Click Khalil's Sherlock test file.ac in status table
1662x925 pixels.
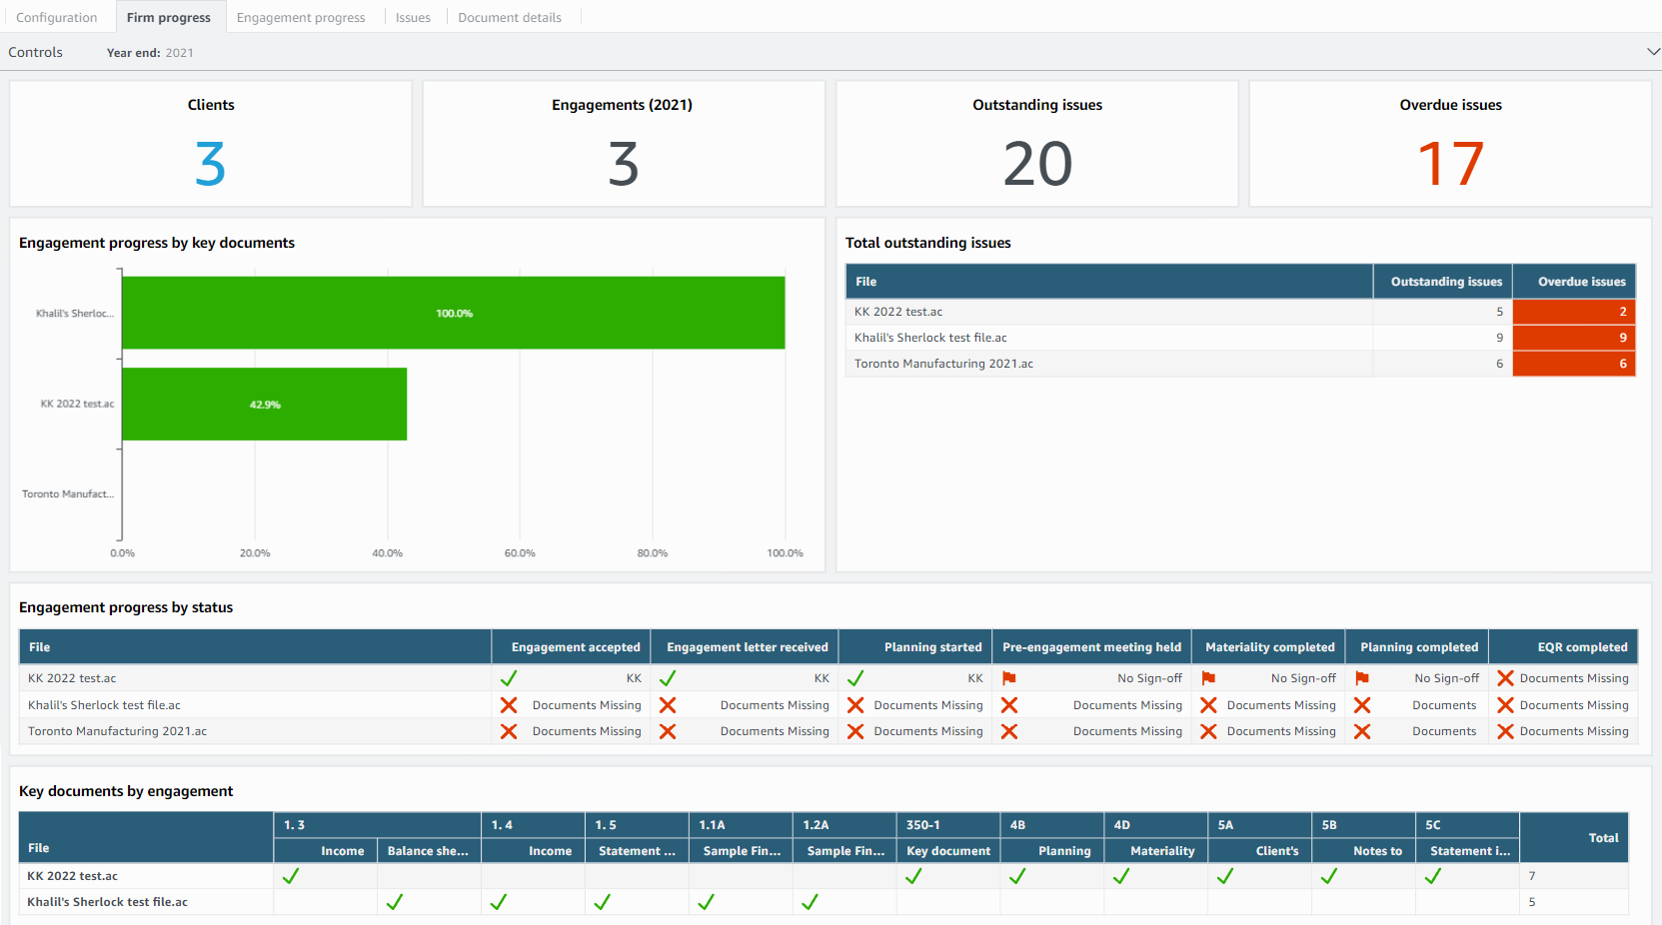pyautogui.click(x=104, y=705)
